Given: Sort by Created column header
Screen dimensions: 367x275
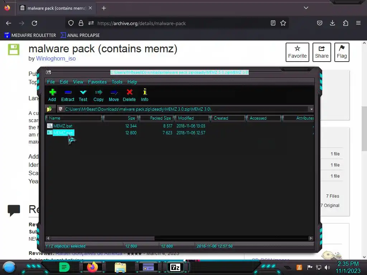Looking at the screenshot, I should [x=228, y=118].
